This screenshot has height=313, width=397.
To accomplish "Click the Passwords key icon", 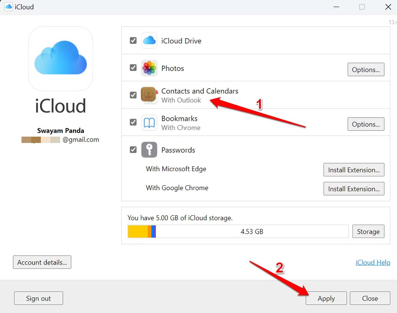I will click(149, 150).
